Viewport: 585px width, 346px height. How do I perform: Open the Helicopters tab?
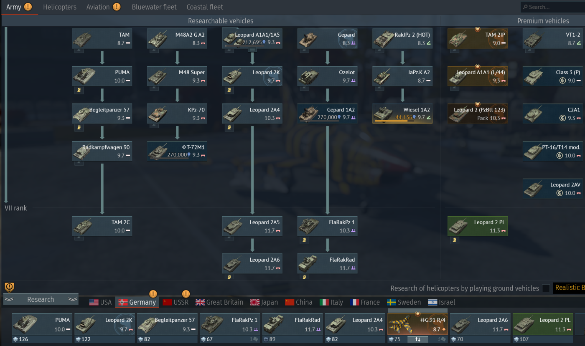click(x=60, y=7)
